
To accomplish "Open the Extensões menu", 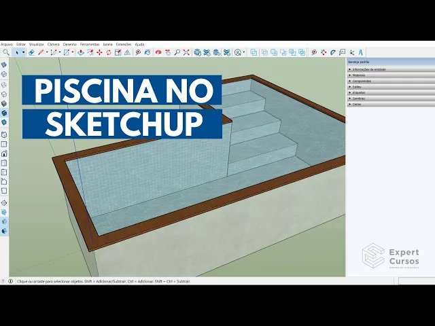I will pyautogui.click(x=124, y=44).
